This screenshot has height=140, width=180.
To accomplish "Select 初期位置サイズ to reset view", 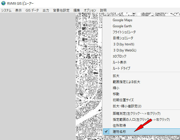I will coord(123,100).
